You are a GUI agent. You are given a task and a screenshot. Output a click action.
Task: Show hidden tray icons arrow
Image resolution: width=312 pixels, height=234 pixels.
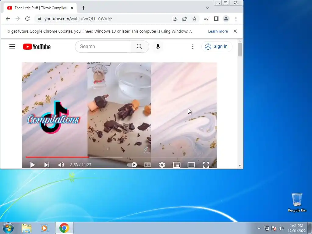pyautogui.click(x=259, y=228)
